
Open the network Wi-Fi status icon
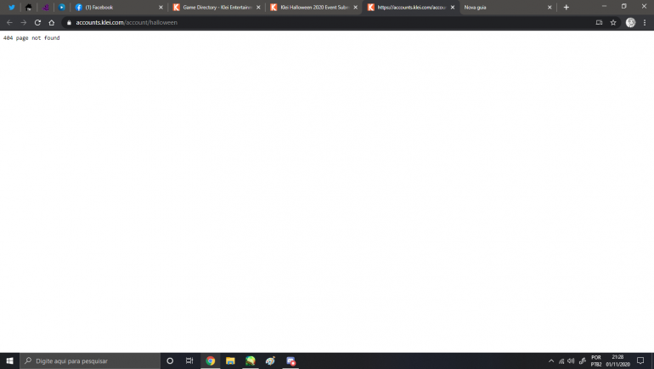[561, 361]
